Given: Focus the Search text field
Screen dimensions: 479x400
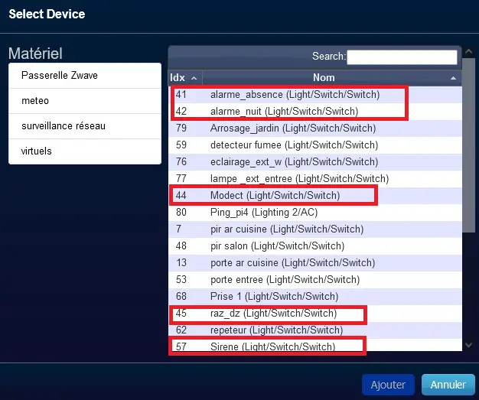Looking at the screenshot, I should (402, 57).
